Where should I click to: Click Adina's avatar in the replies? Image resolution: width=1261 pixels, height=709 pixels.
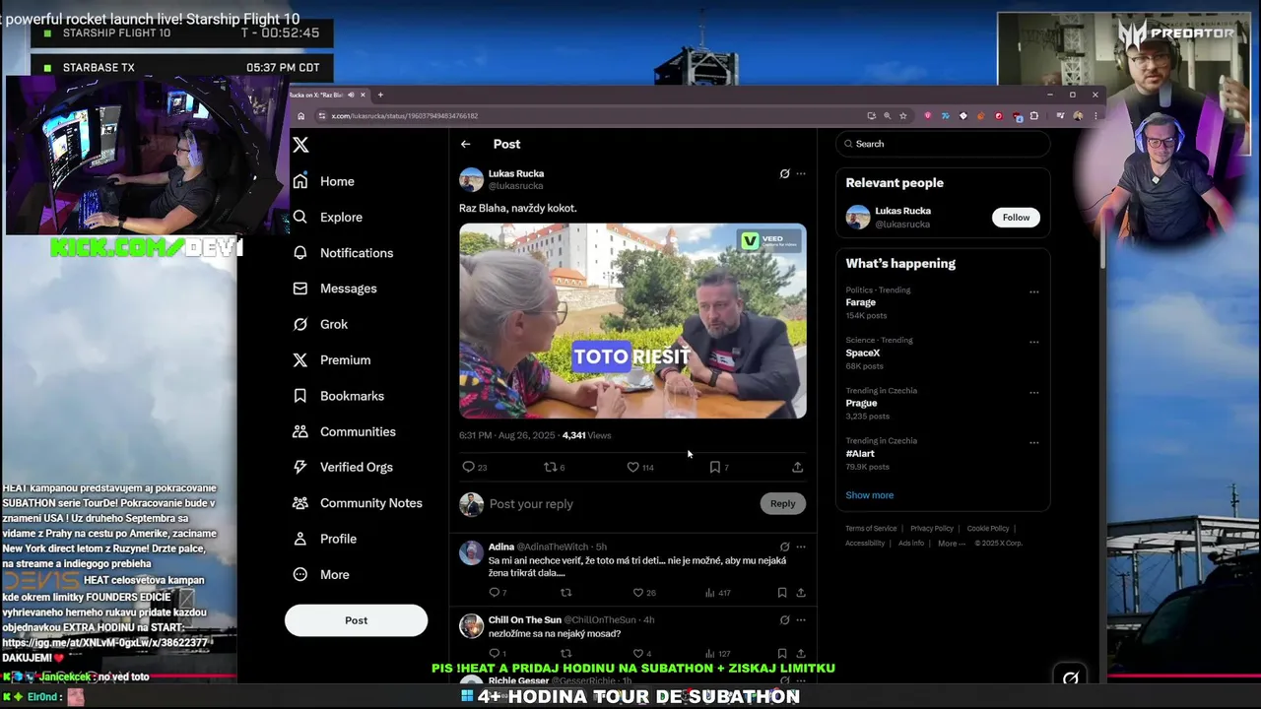click(471, 552)
